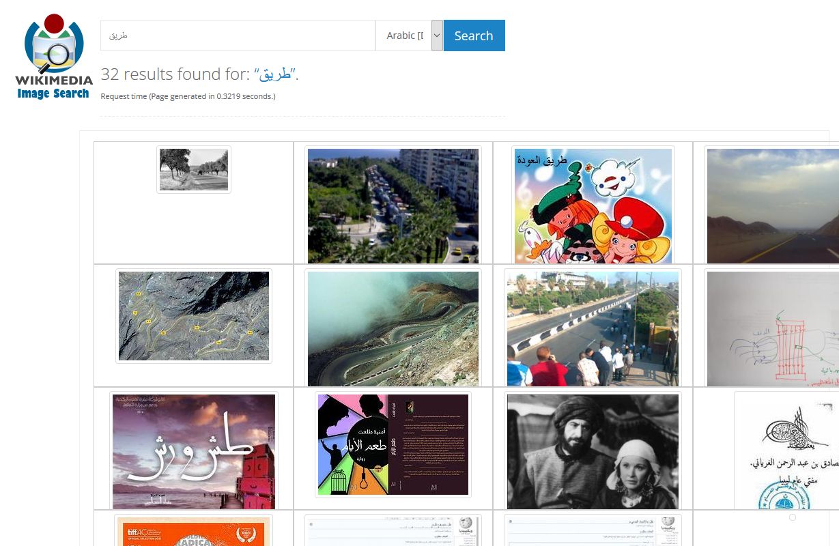Image resolution: width=839 pixels, height=546 pixels.
Task: Open the palm-lined city avenue thumbnail
Action: click(x=393, y=205)
